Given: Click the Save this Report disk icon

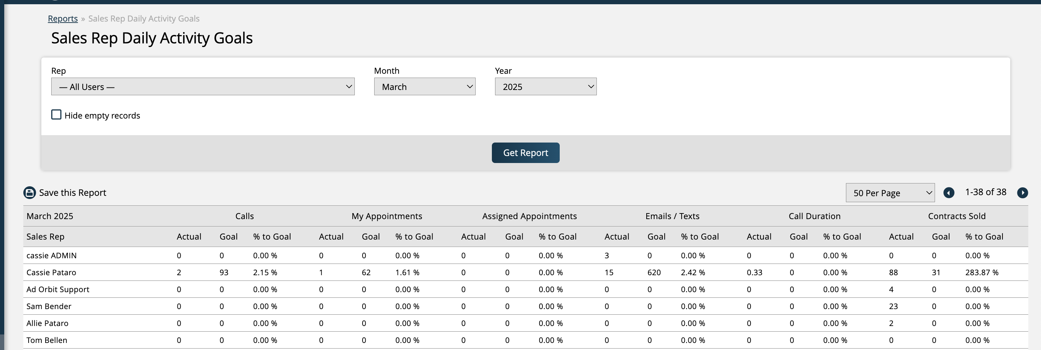Looking at the screenshot, I should point(29,193).
